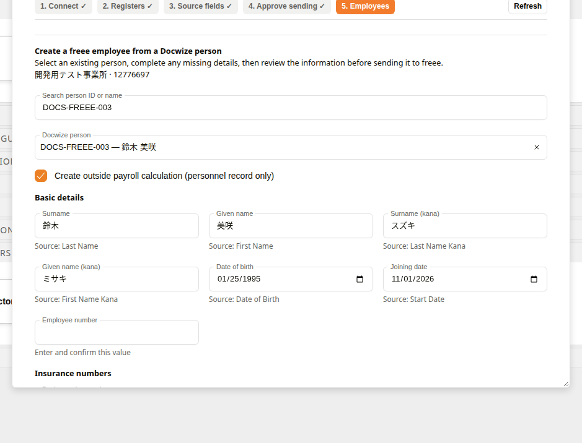This screenshot has height=443, width=582.
Task: Click the checkbox label Create outside payroll calculation
Action: (x=164, y=176)
